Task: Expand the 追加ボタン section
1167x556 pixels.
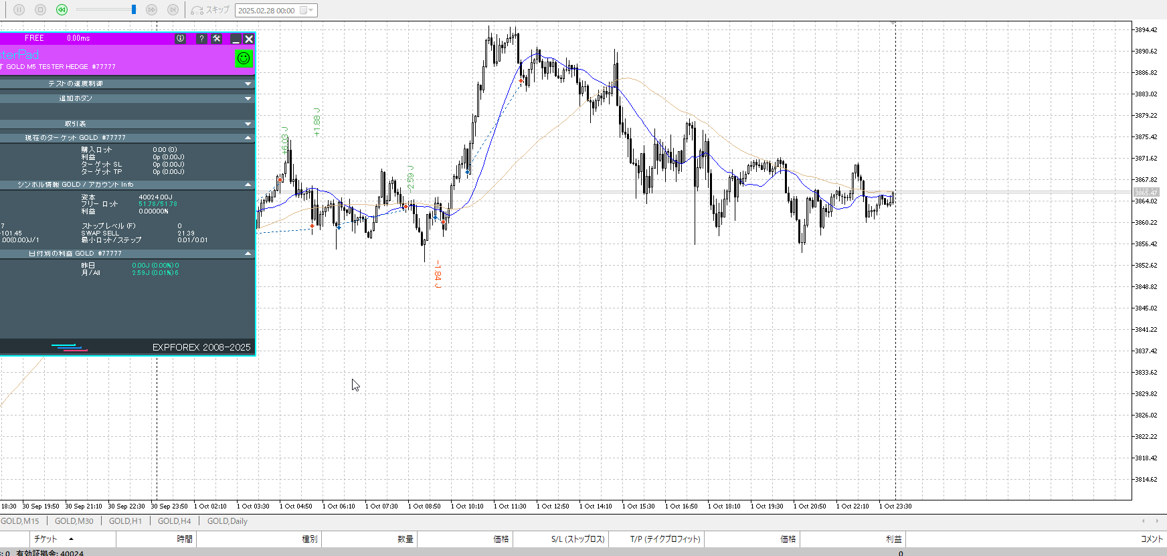Action: coord(248,98)
